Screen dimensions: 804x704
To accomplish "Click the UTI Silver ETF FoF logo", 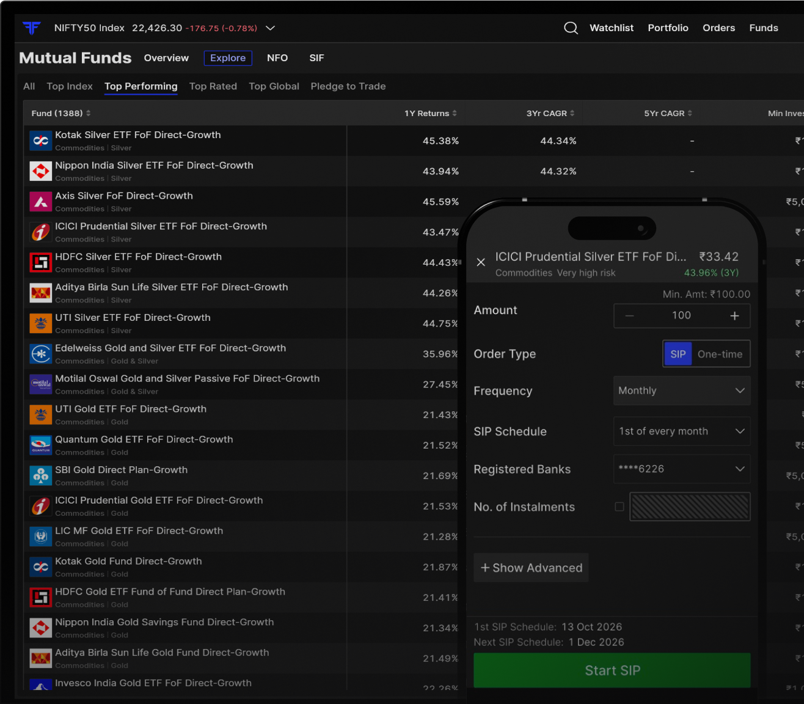I will click(x=41, y=323).
